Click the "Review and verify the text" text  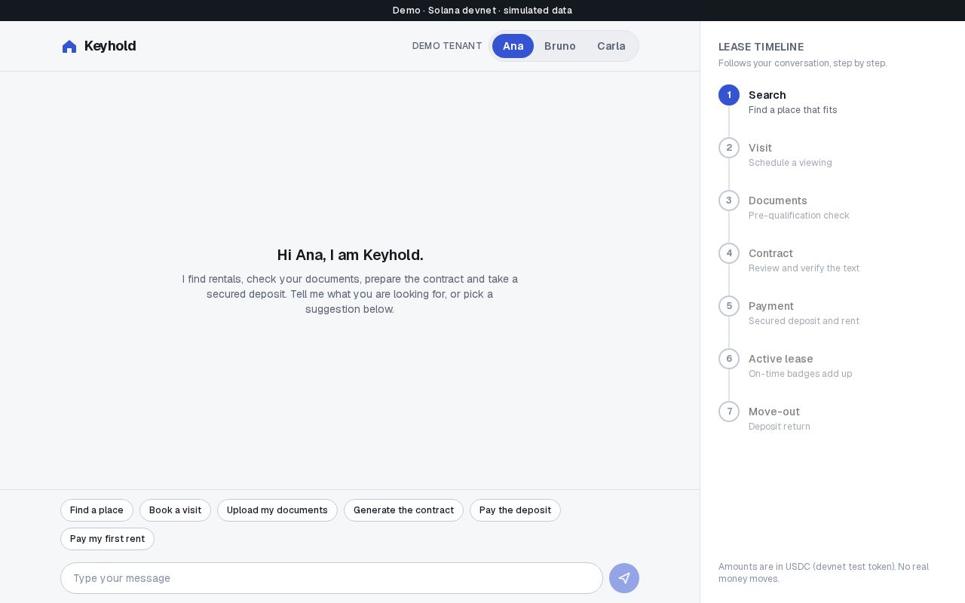pos(804,268)
